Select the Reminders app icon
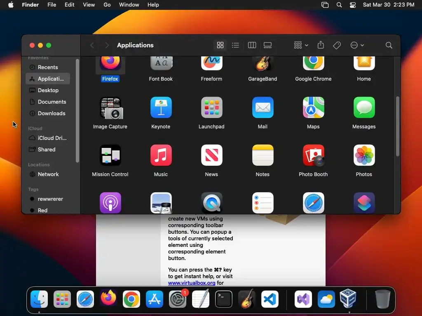The width and height of the screenshot is (422, 316). 263,203
